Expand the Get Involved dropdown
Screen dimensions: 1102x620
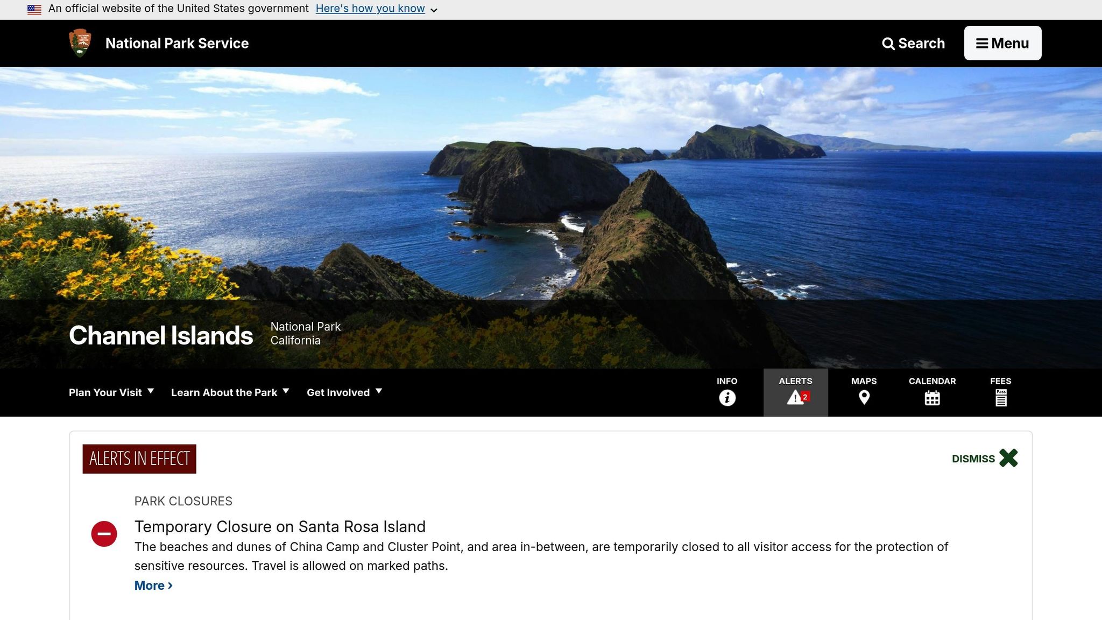pos(344,392)
